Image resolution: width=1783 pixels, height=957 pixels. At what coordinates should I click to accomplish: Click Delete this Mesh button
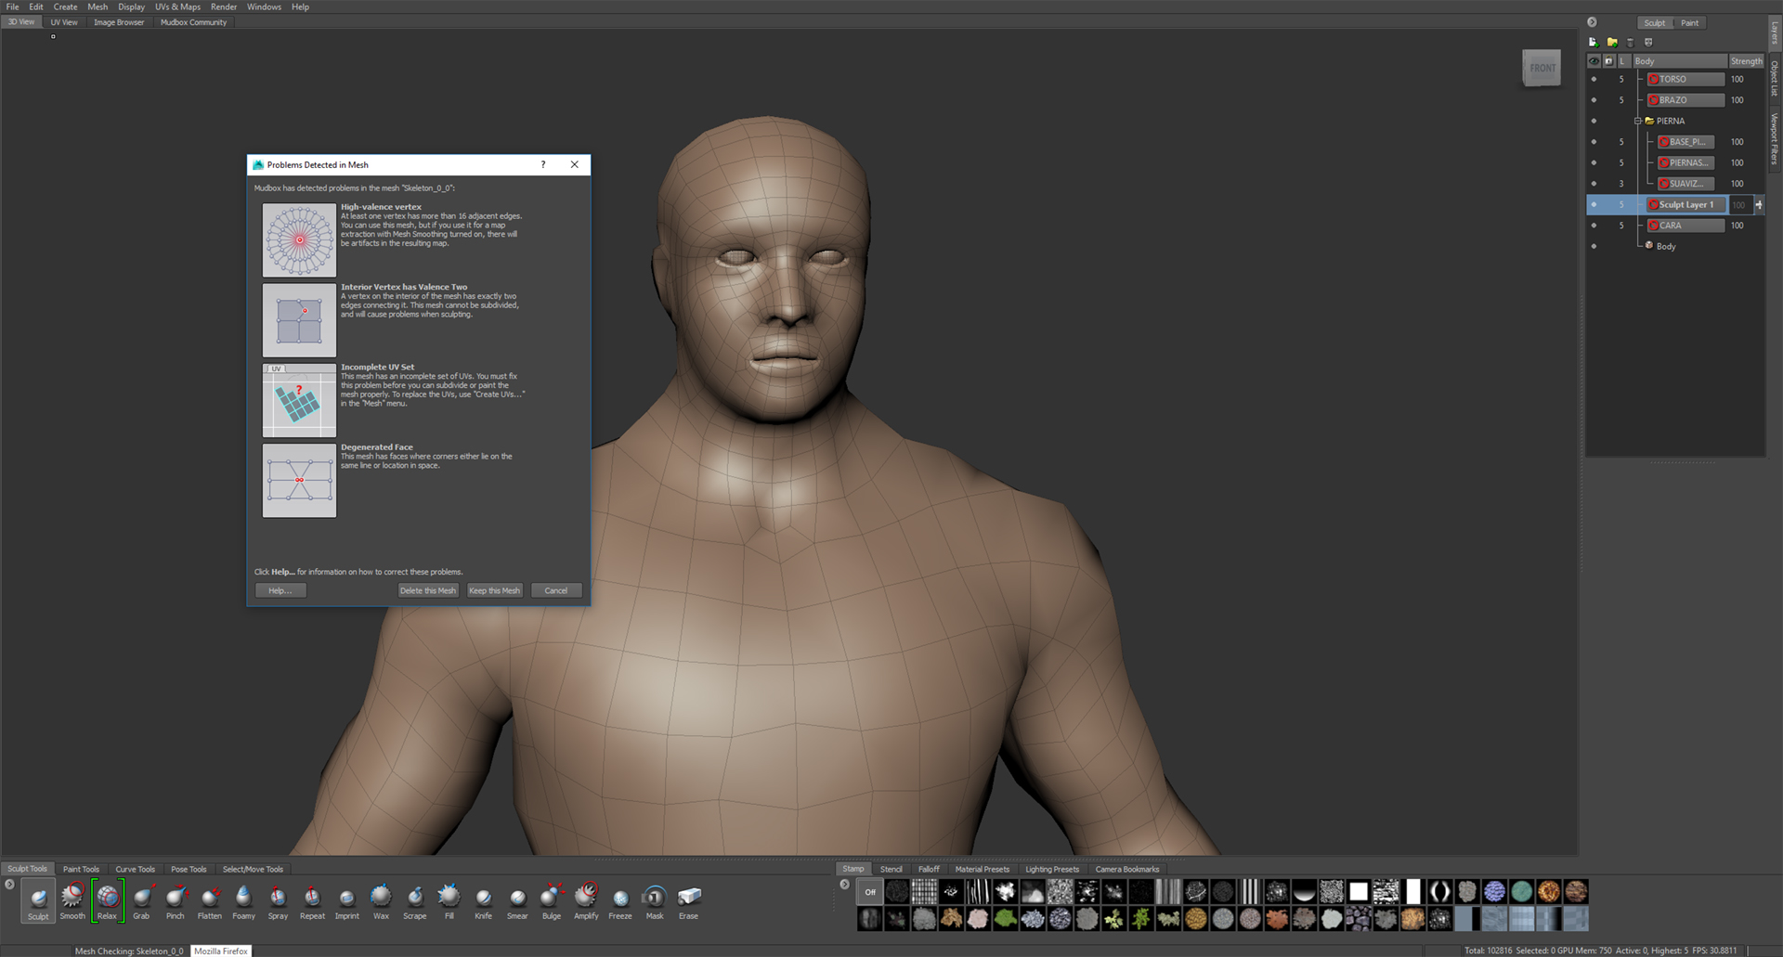(427, 590)
